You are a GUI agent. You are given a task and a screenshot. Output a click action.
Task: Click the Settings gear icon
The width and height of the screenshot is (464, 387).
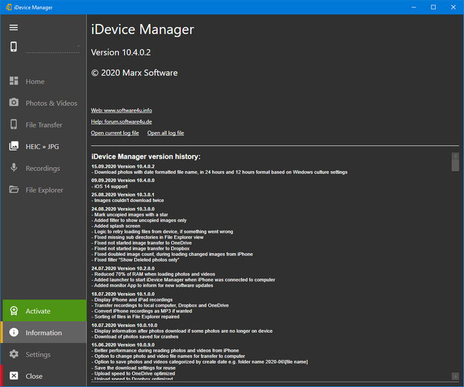pyautogui.click(x=14, y=354)
